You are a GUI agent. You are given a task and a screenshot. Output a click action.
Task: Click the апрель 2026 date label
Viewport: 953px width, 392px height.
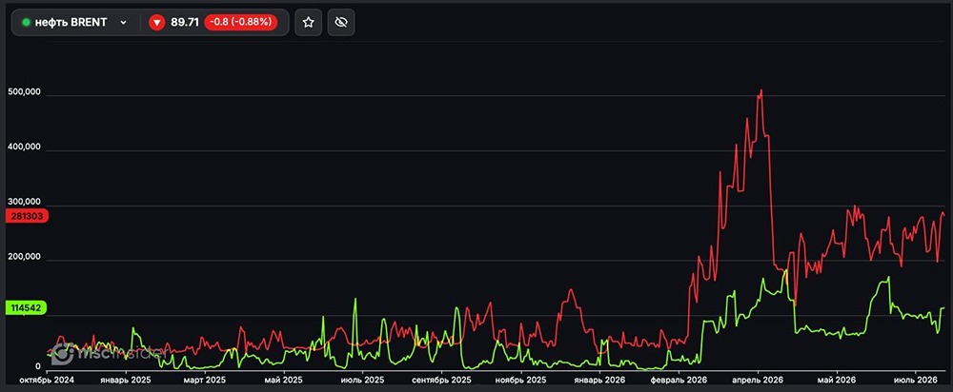click(x=758, y=381)
